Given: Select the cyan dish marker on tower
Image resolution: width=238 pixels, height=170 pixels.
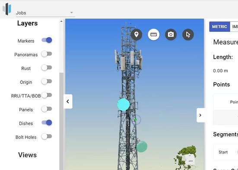Looking at the screenshot, I should coord(124,104).
